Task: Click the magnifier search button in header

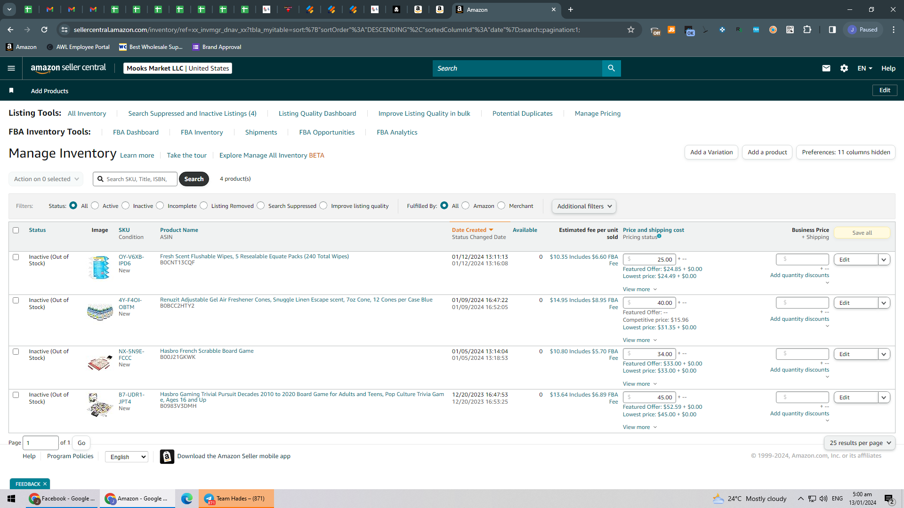Action: (x=611, y=68)
